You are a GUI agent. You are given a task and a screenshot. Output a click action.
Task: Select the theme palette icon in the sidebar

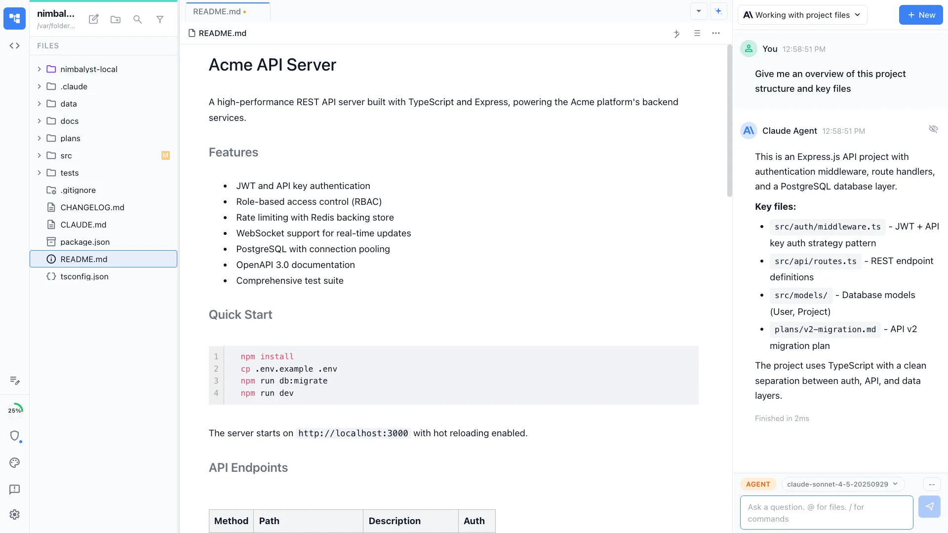tap(14, 463)
